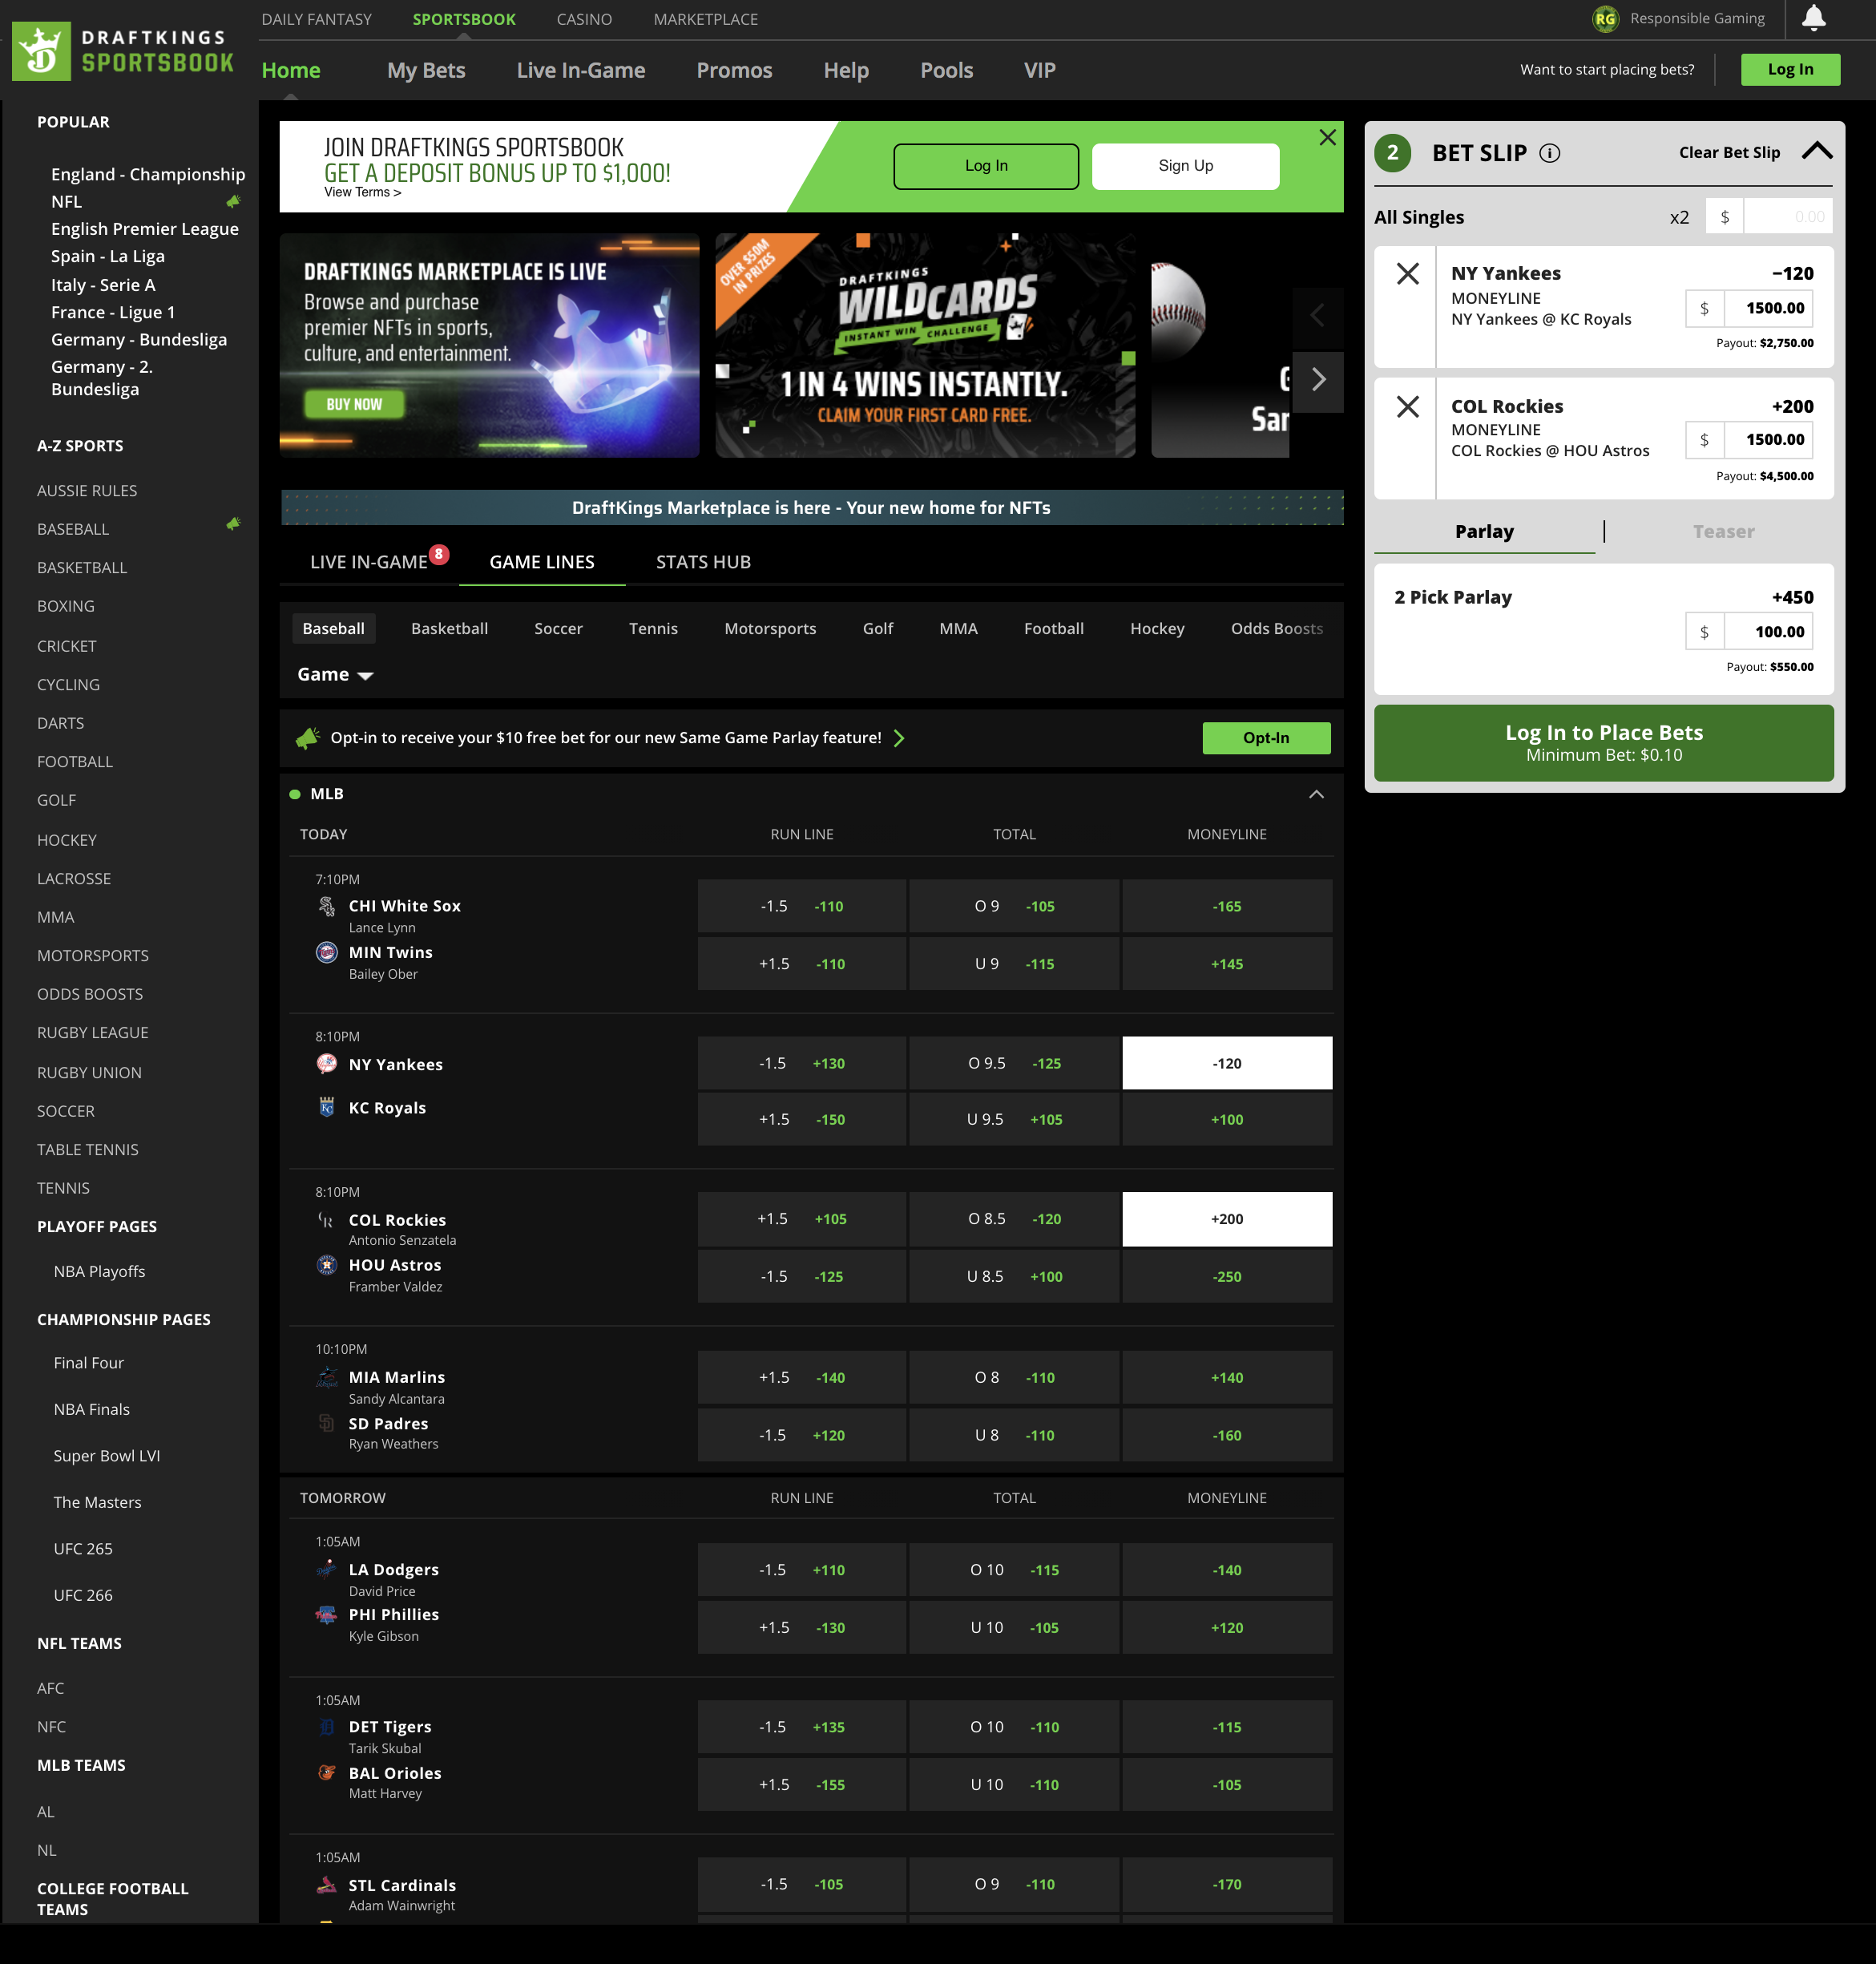Switch to the STATS HUB tab
Screen dimensions: 1876x1964
click(702, 561)
